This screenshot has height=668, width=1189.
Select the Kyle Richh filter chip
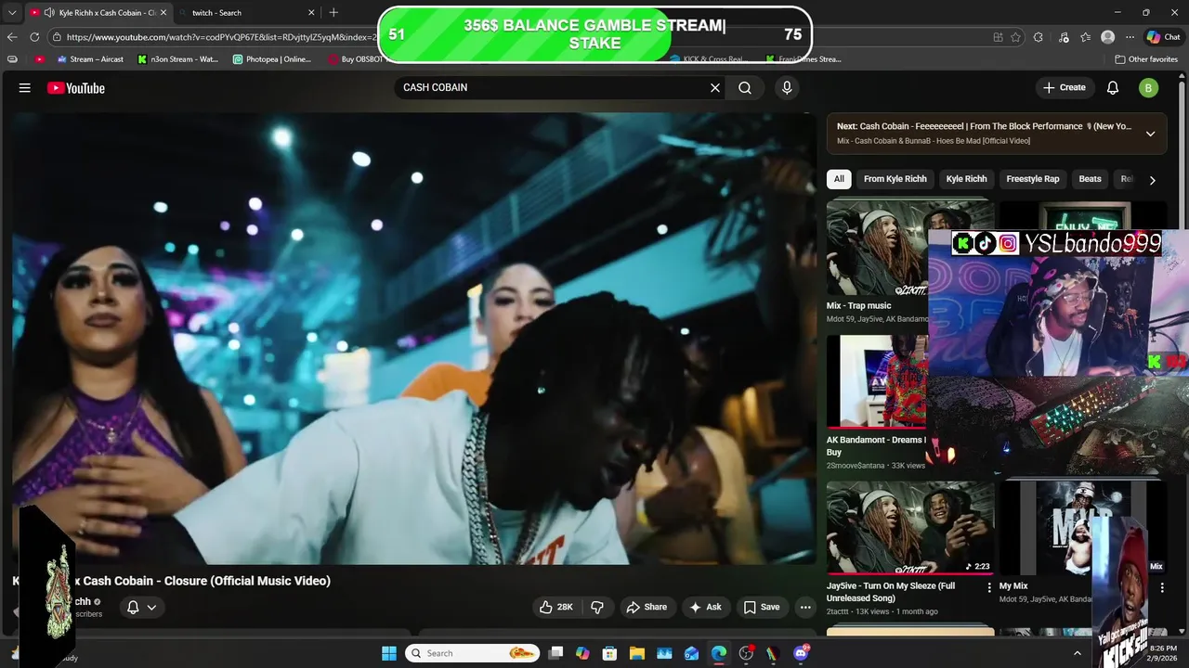[x=966, y=179]
